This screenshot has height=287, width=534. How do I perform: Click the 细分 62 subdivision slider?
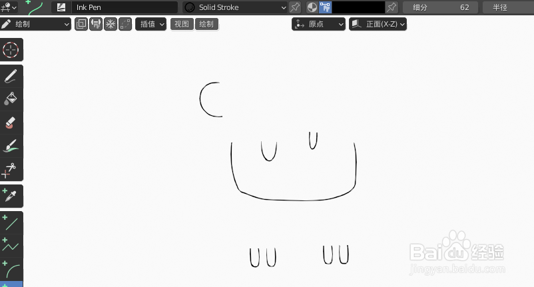[x=440, y=7]
